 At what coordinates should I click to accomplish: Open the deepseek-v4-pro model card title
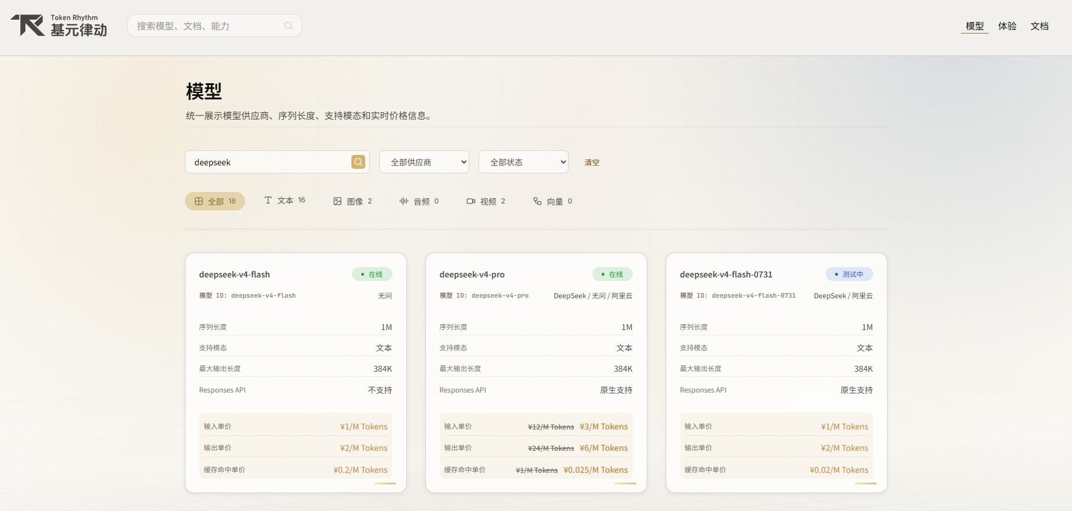tap(472, 275)
